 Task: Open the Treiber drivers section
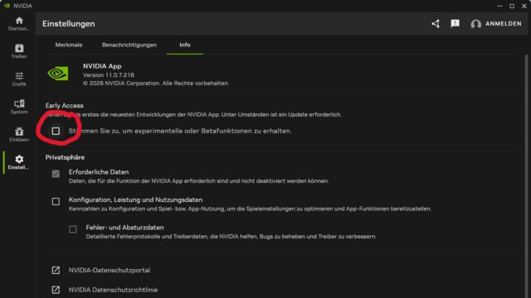coord(19,48)
